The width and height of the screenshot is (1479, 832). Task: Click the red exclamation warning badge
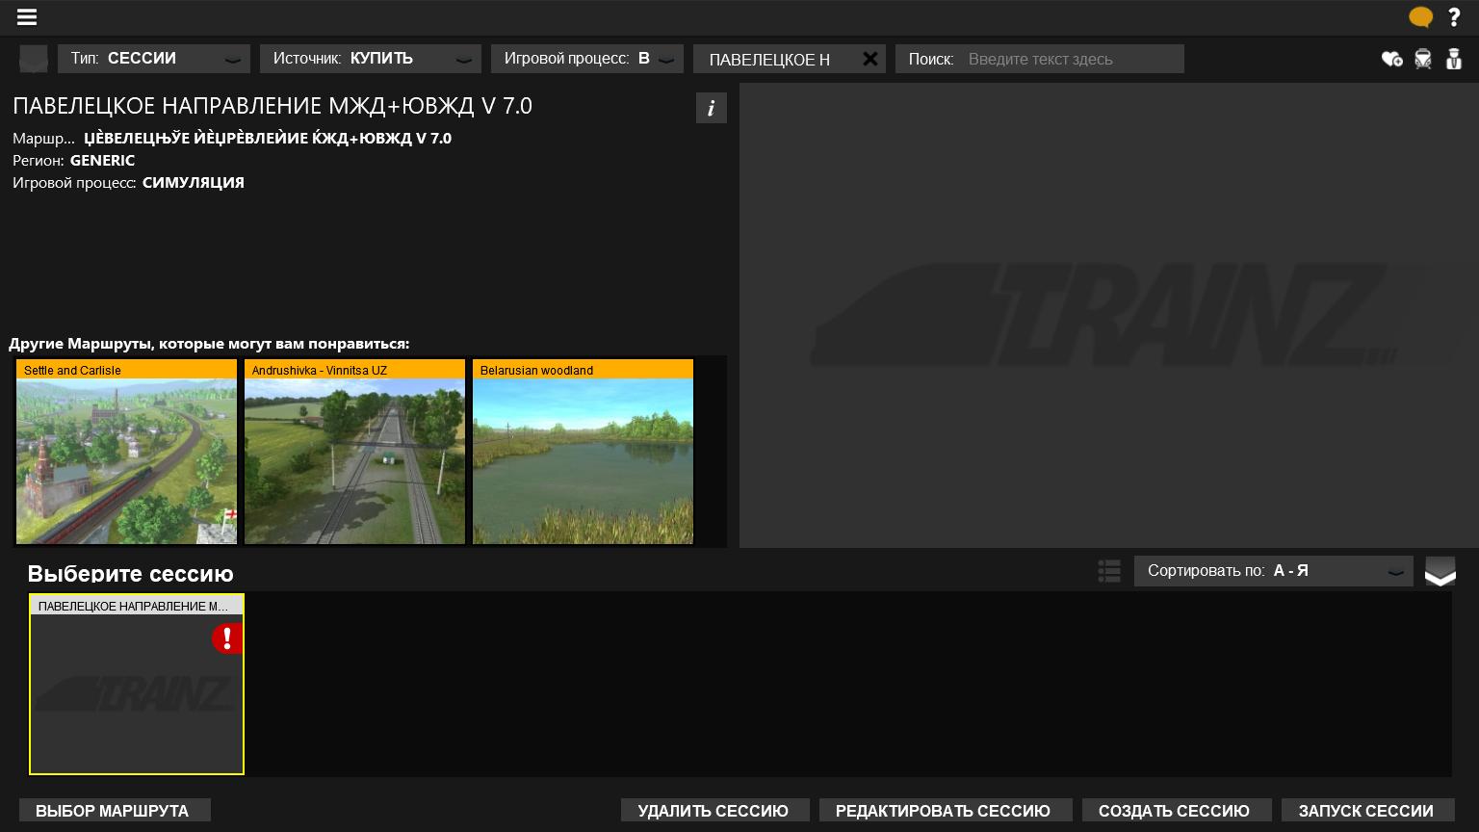227,637
